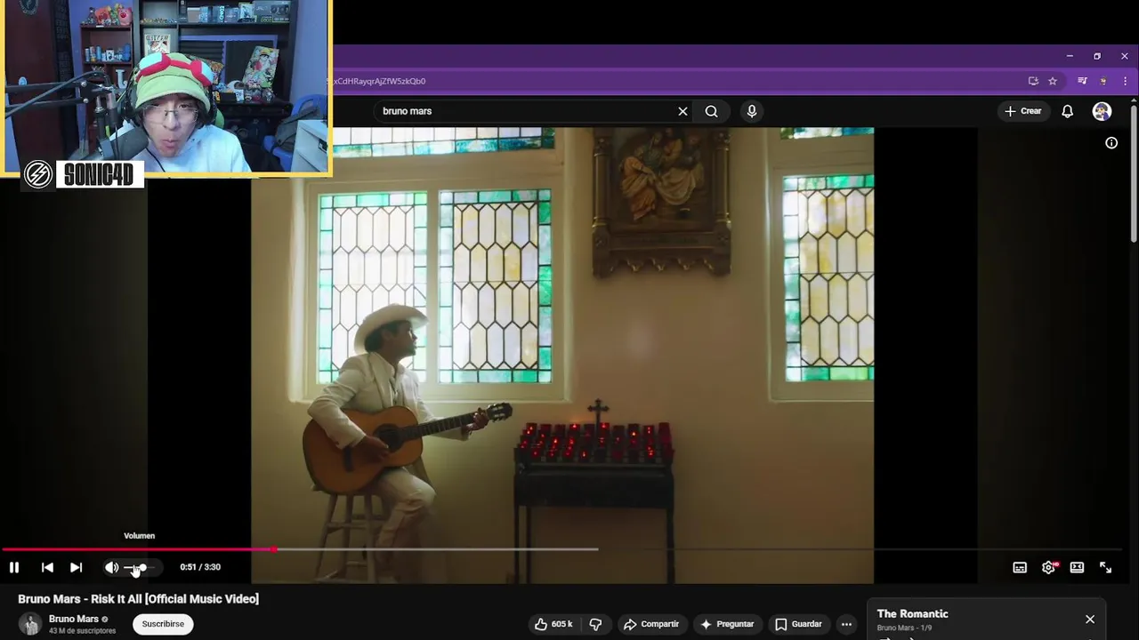Click the Preguntar button
The width and height of the screenshot is (1139, 640).
[726, 624]
